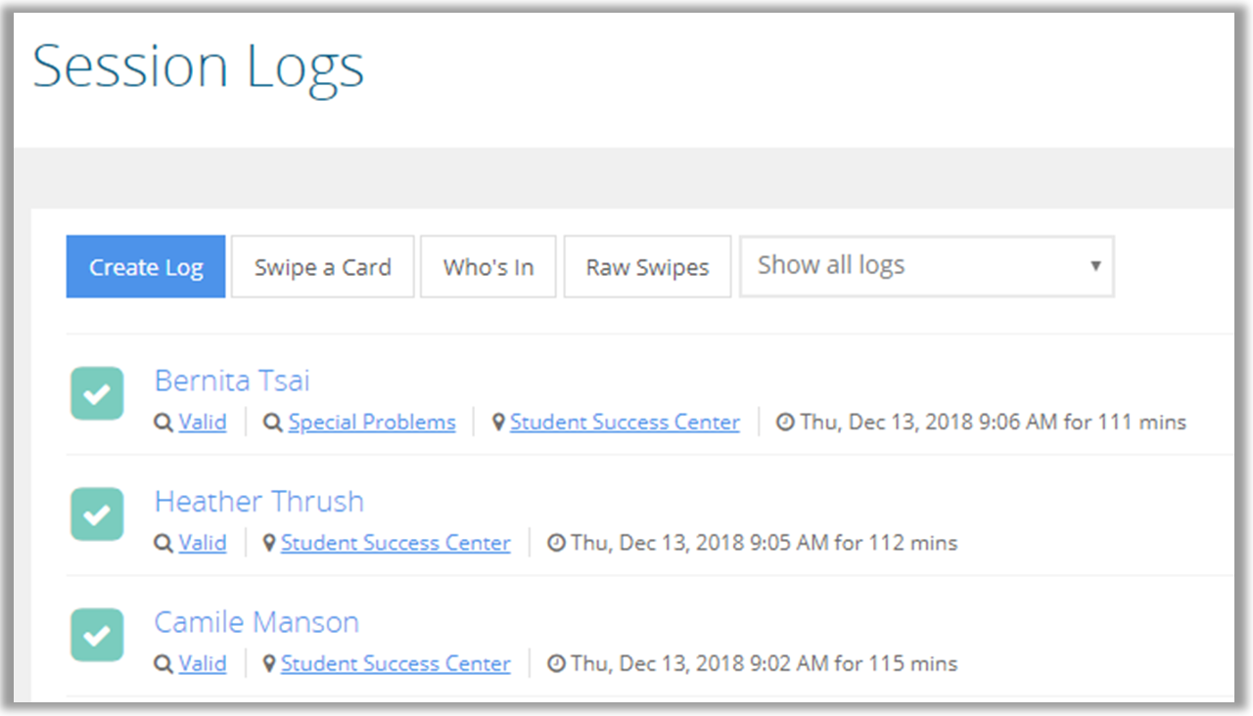
Task: View Raw Swipes
Action: (x=647, y=267)
